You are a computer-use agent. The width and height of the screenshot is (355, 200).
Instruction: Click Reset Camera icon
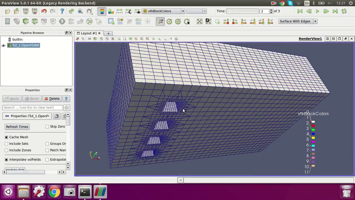[199, 21]
